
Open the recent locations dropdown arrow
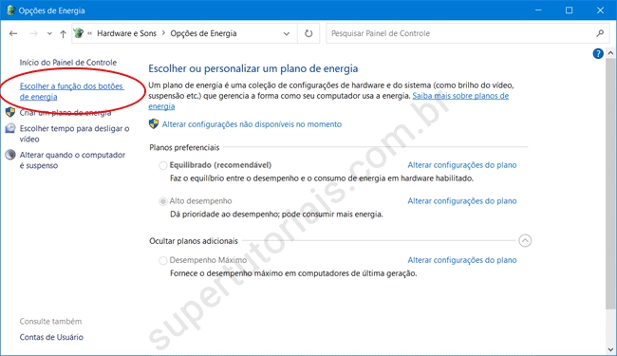point(49,33)
